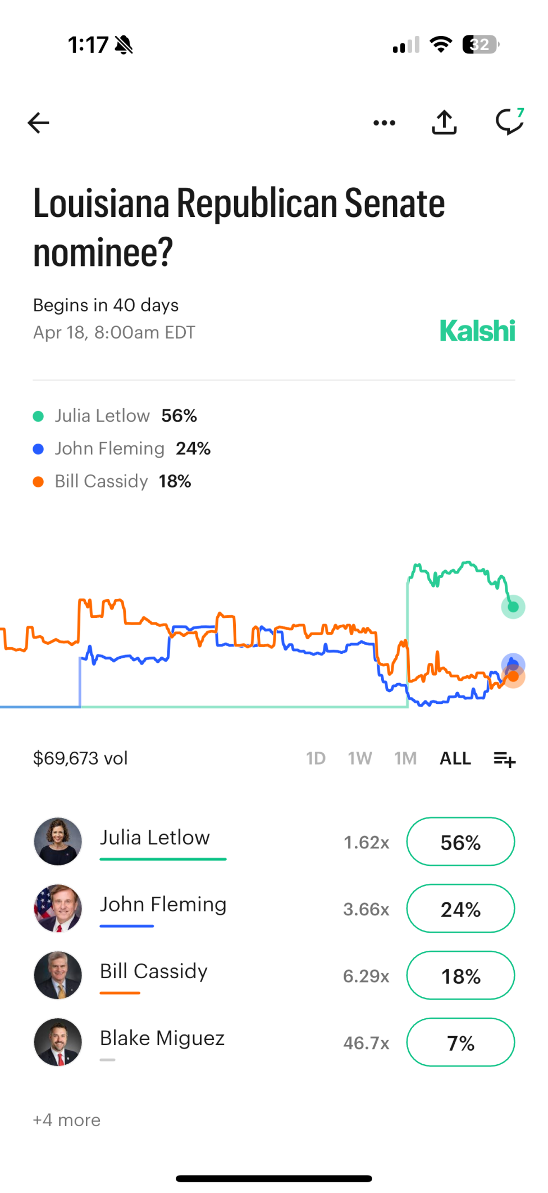
Task: Select the ALL chart range
Action: (x=455, y=758)
